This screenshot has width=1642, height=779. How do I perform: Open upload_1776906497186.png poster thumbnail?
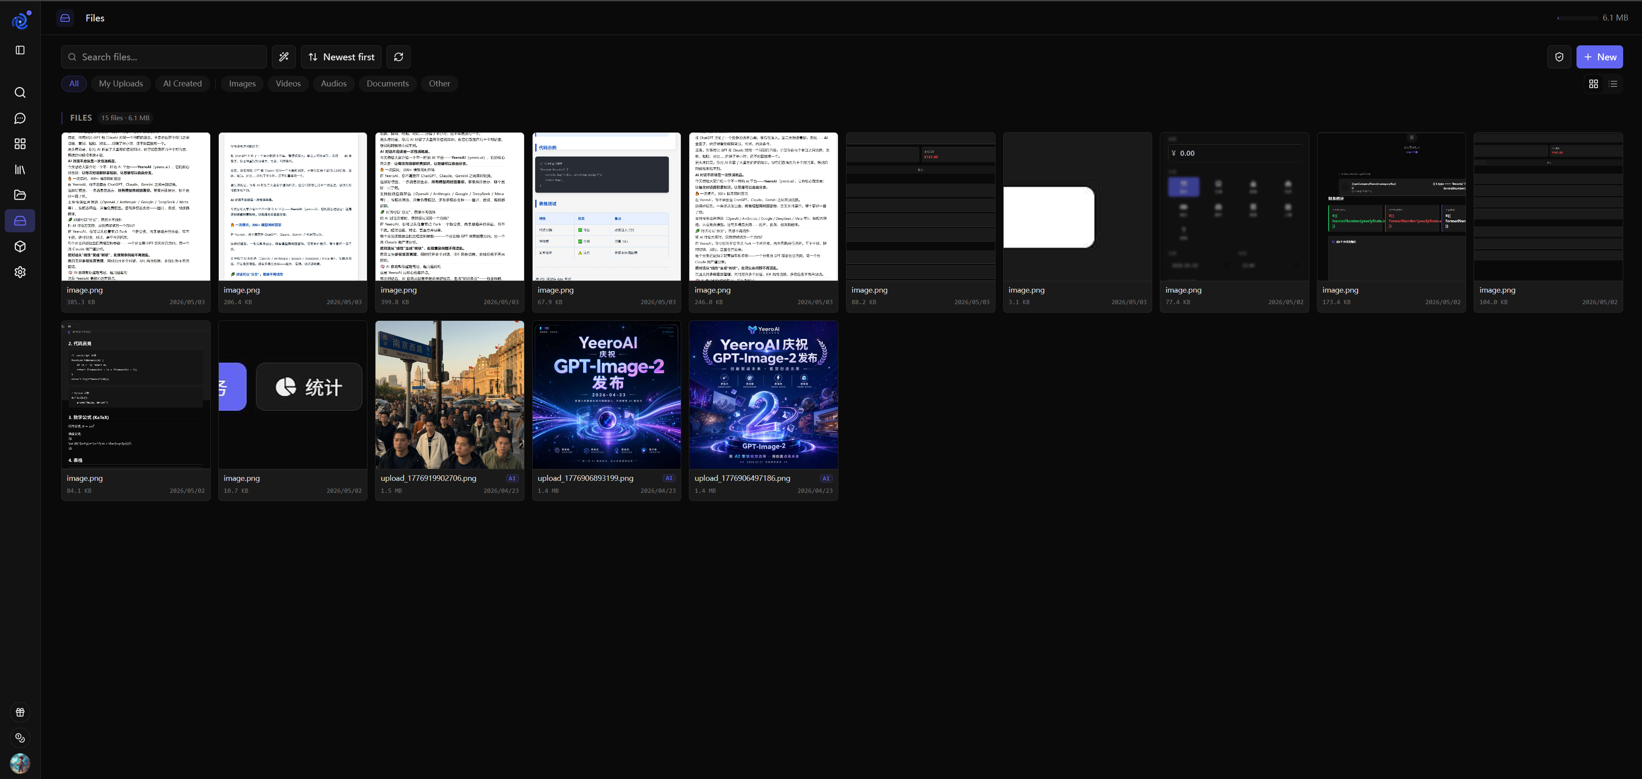tap(763, 395)
